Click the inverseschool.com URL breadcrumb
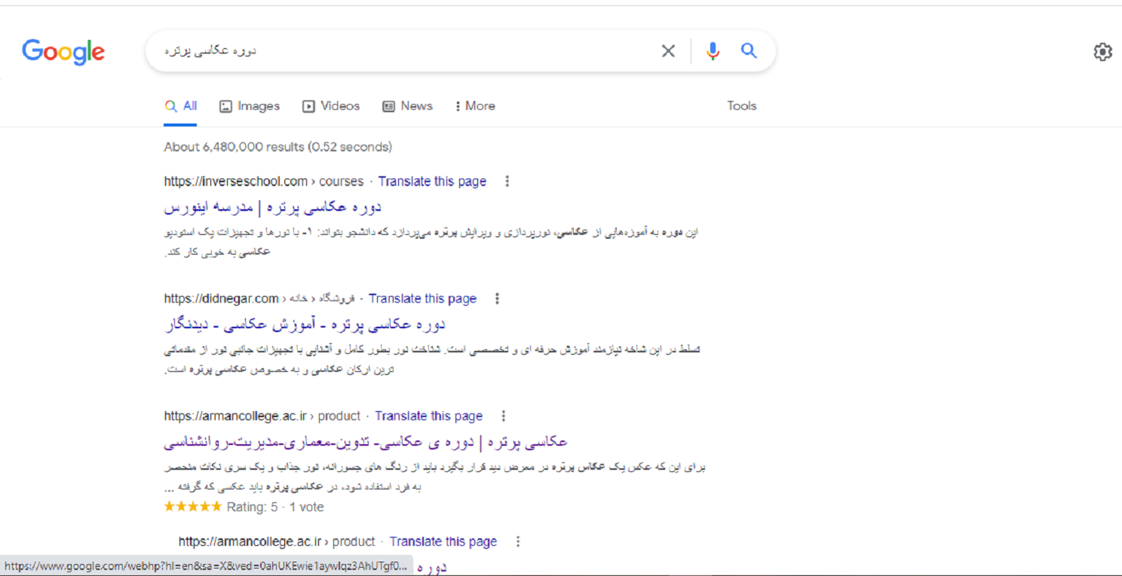1122x576 pixels. coord(264,181)
